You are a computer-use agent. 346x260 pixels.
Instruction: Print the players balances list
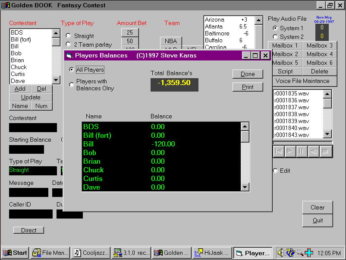point(248,87)
